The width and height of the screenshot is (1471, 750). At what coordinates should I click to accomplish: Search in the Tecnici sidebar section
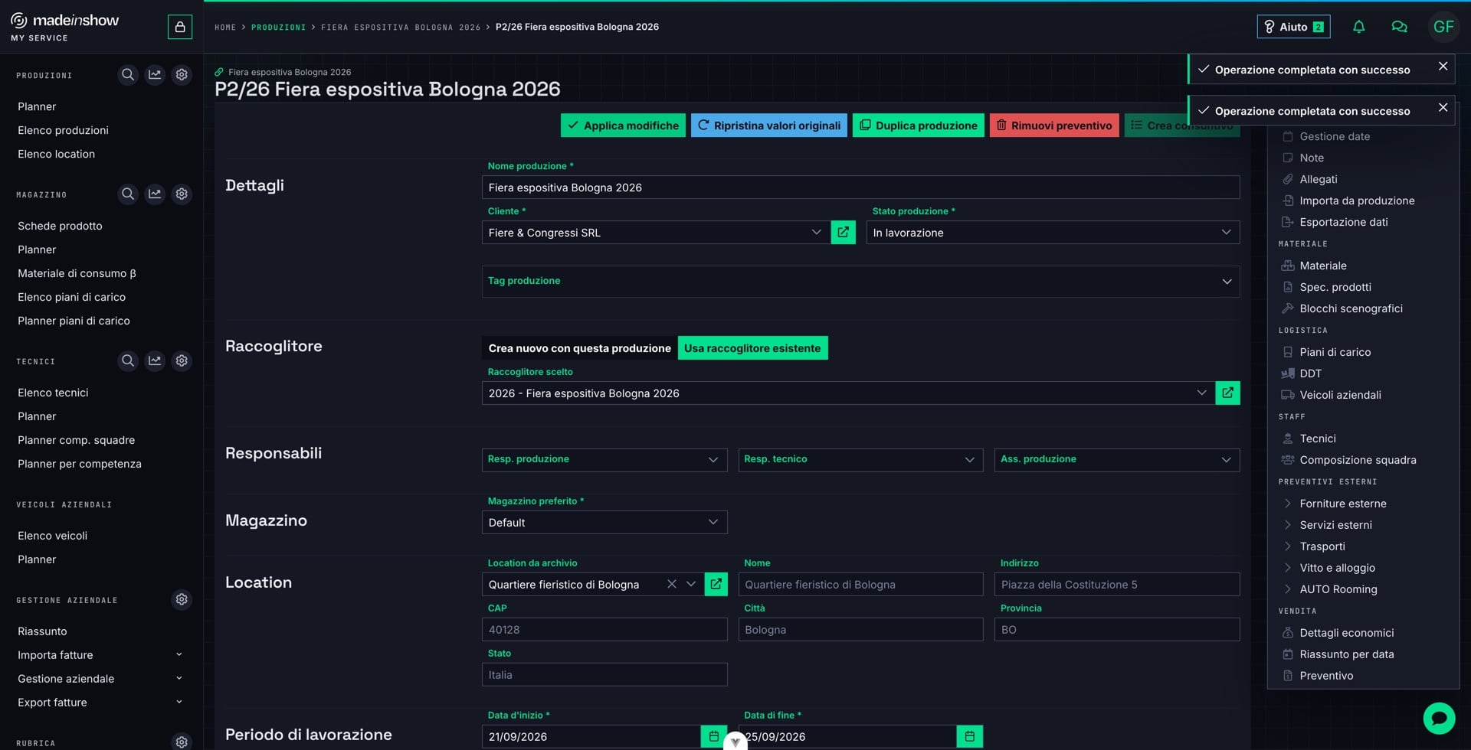128,360
